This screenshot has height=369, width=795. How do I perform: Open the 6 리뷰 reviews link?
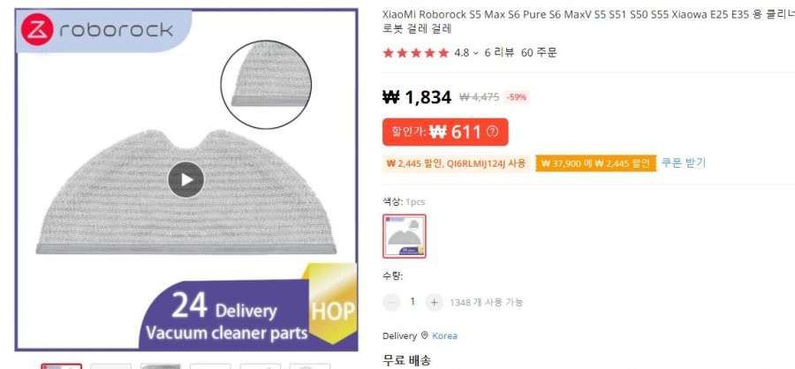point(499,53)
